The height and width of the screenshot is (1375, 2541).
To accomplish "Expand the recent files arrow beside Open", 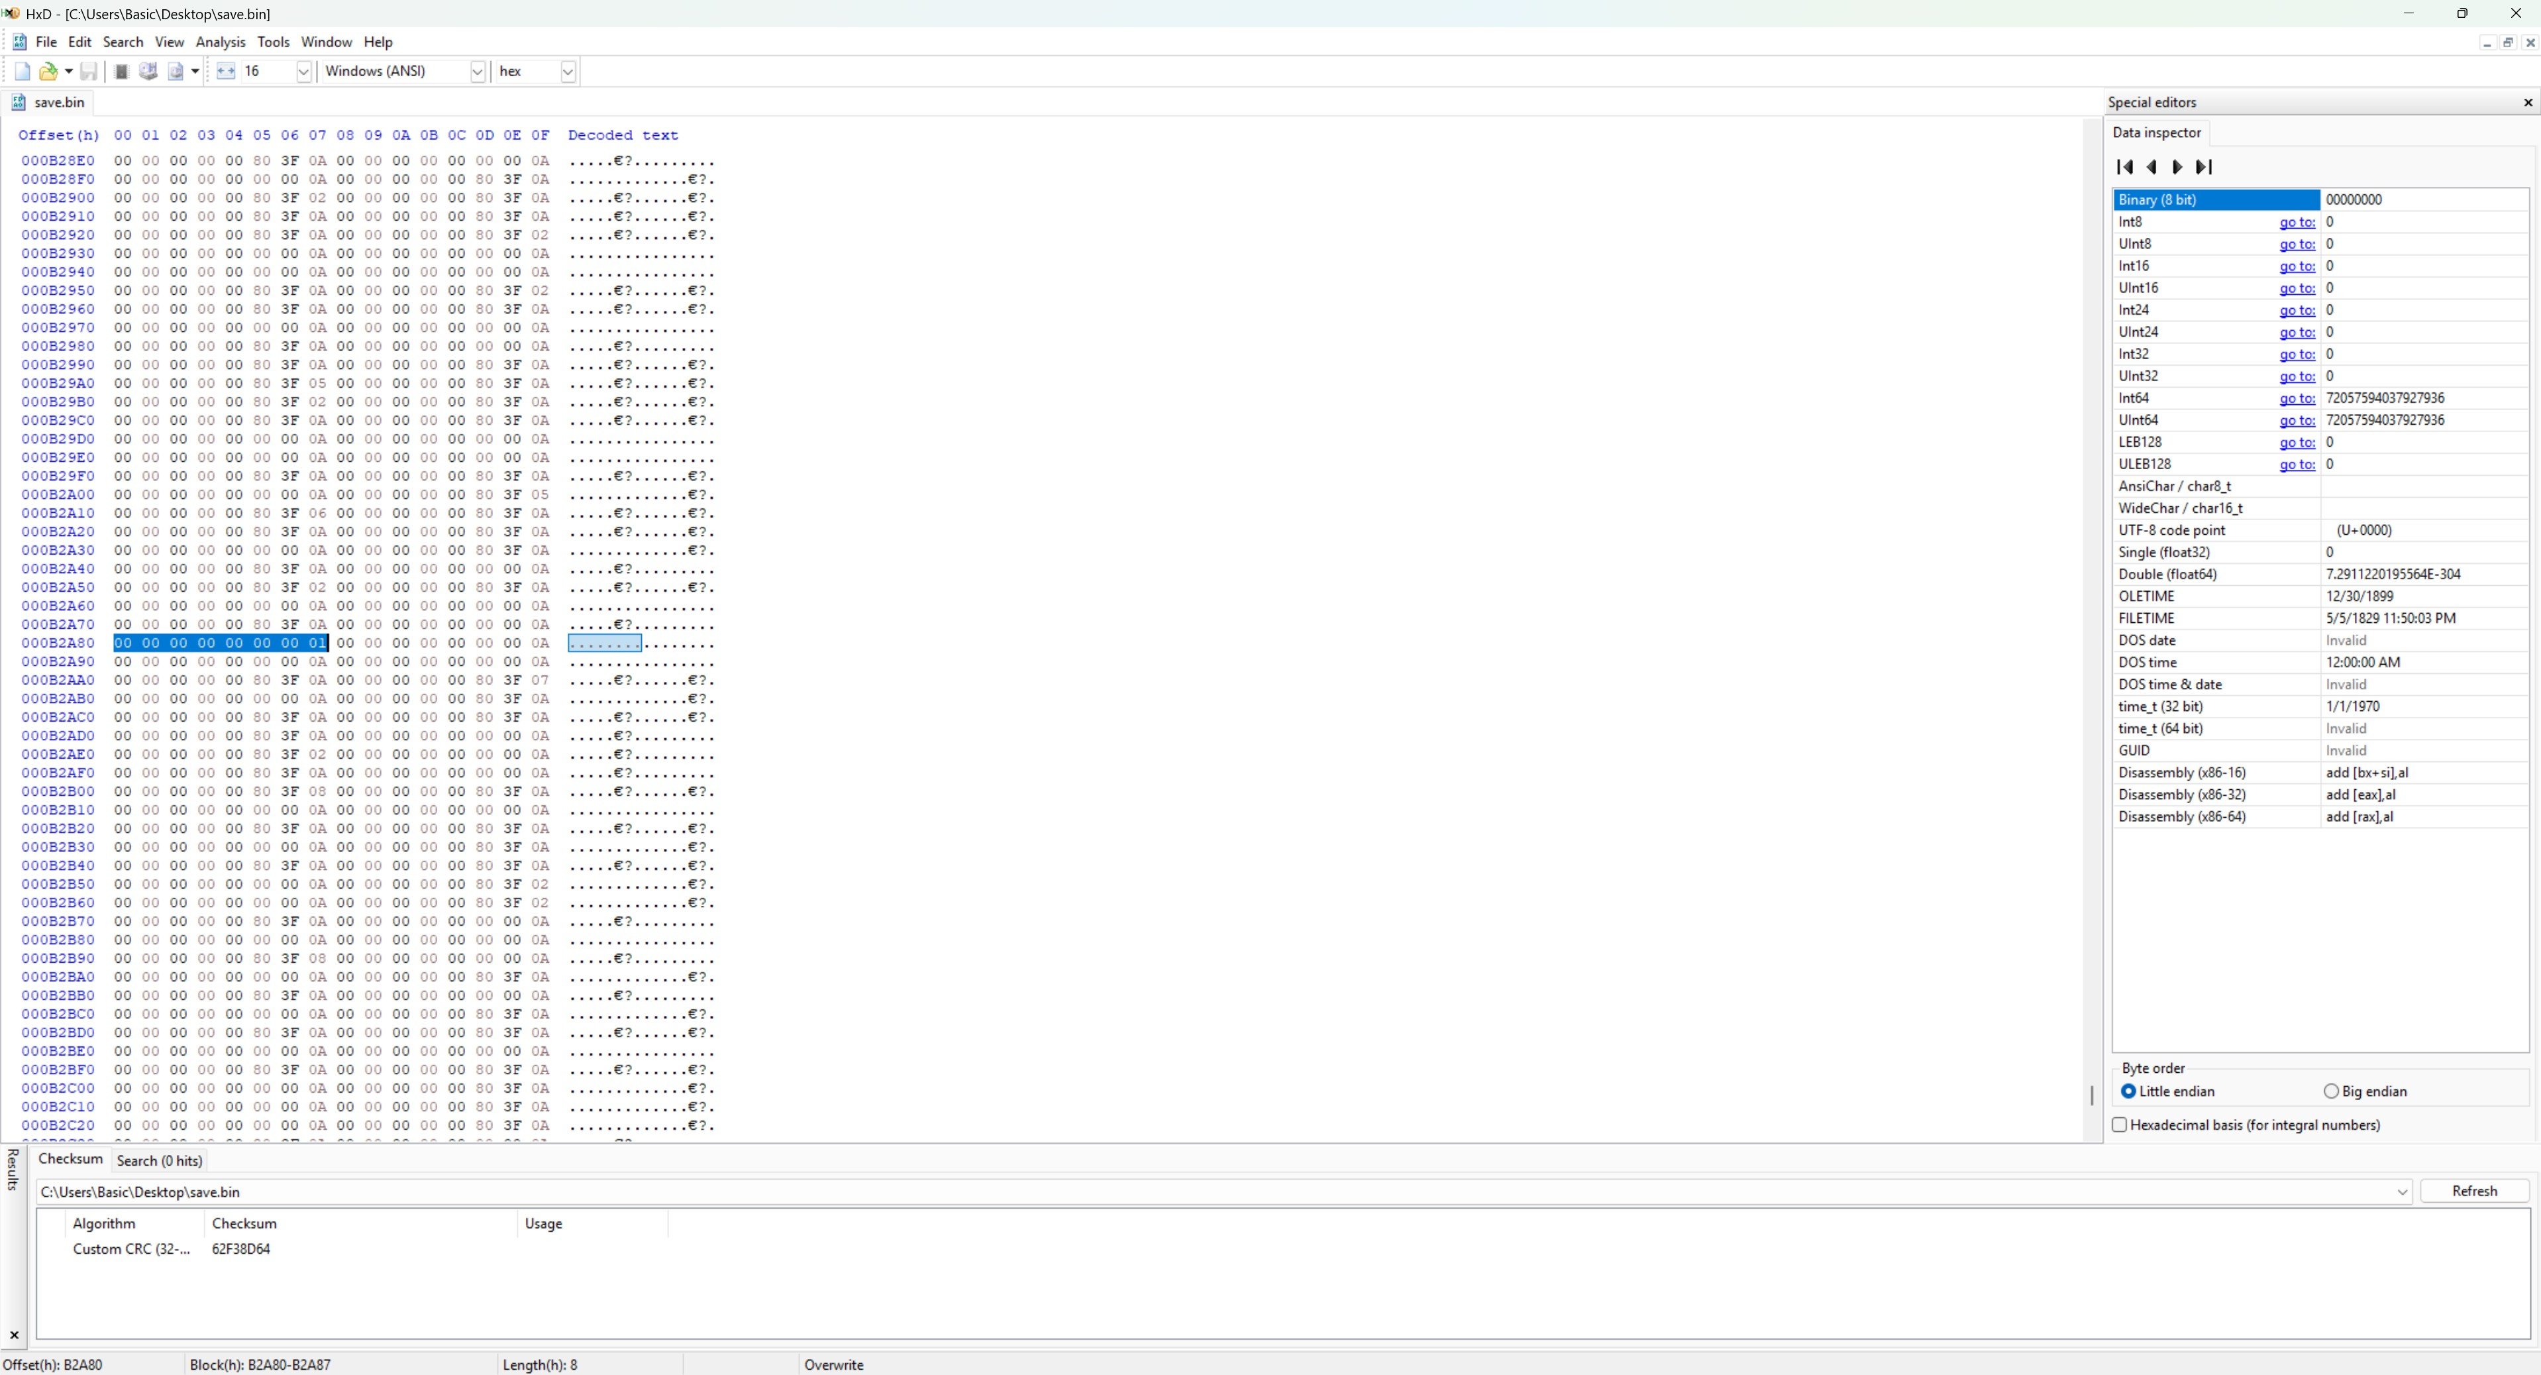I will (68, 71).
